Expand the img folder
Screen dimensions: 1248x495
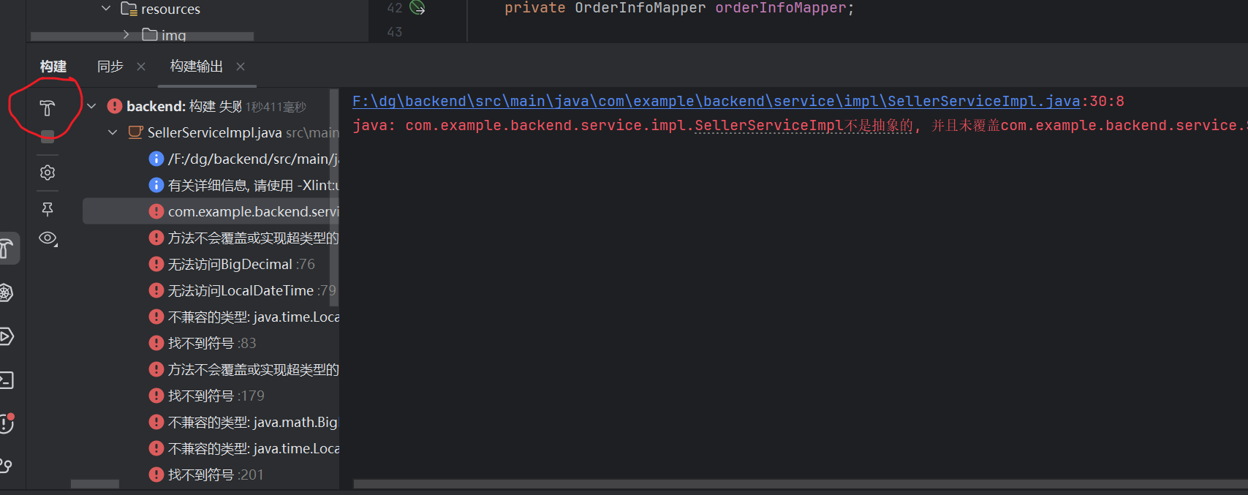coord(126,34)
